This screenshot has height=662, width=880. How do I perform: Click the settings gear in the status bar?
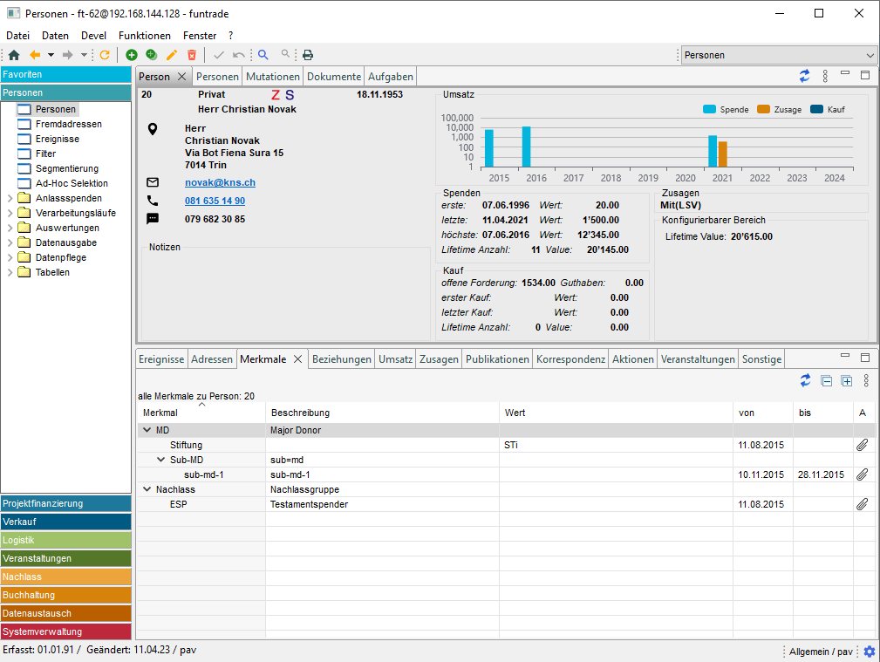pyautogui.click(x=869, y=652)
